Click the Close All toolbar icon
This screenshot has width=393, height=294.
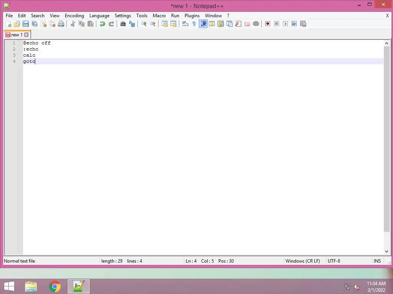point(52,24)
